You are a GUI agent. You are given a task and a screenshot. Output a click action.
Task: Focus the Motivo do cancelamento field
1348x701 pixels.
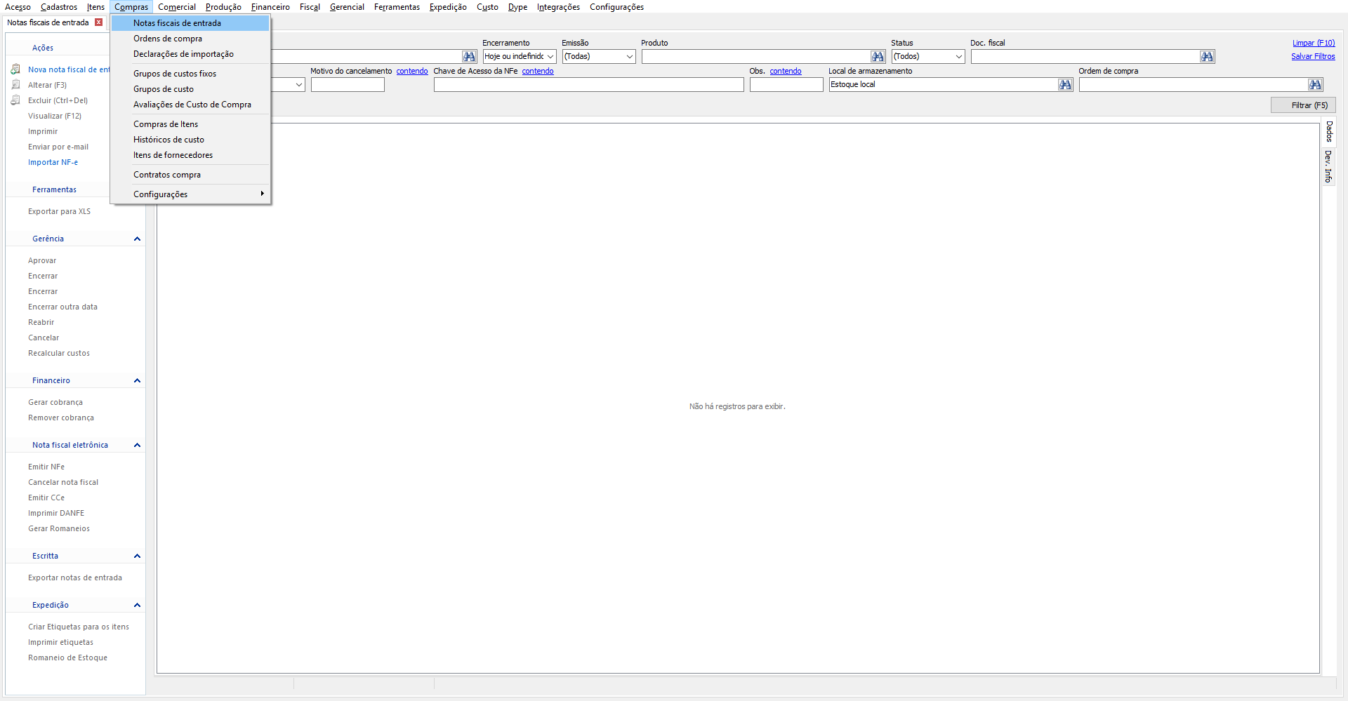click(x=348, y=84)
